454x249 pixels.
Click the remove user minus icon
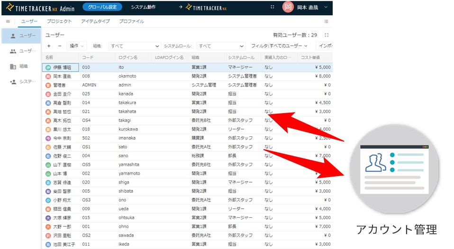tap(60, 46)
